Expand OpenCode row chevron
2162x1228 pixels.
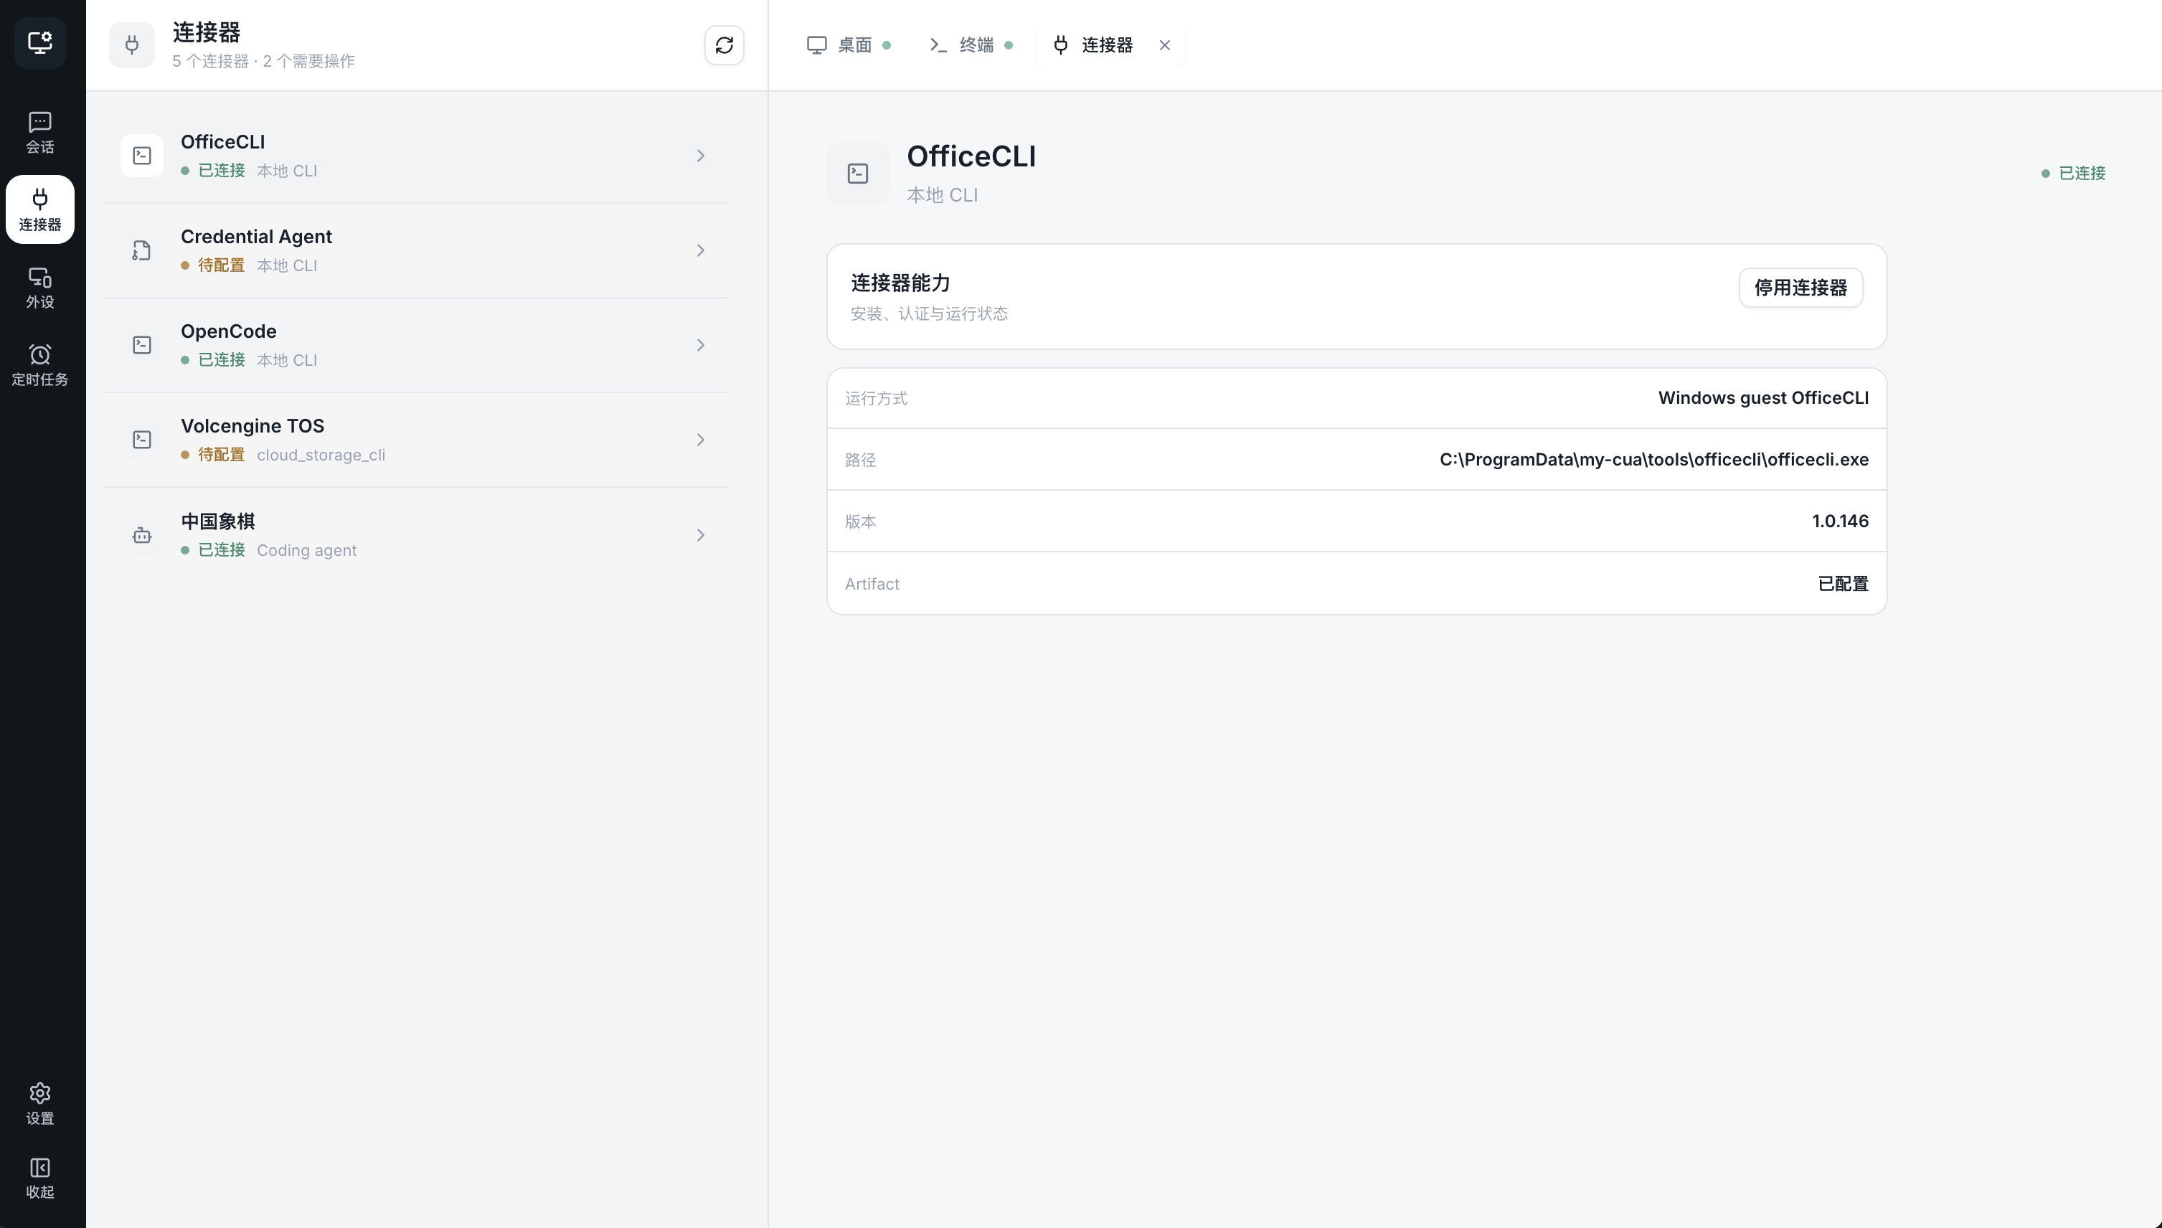[x=701, y=345]
